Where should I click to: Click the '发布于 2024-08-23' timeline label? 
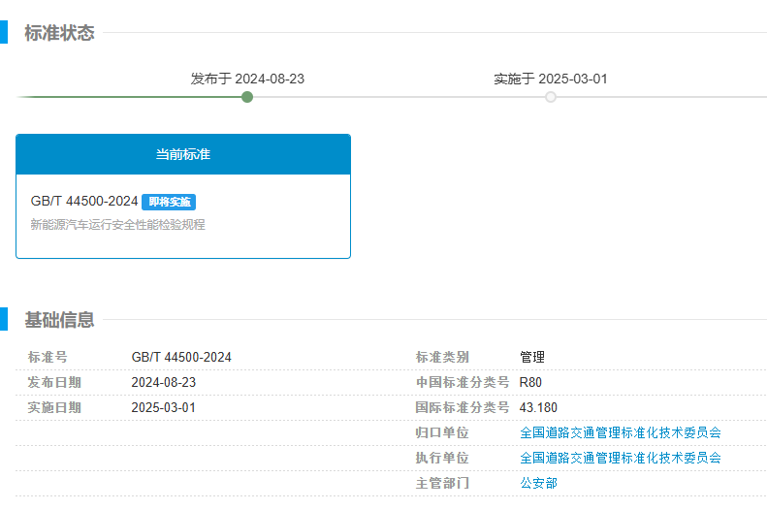[247, 79]
